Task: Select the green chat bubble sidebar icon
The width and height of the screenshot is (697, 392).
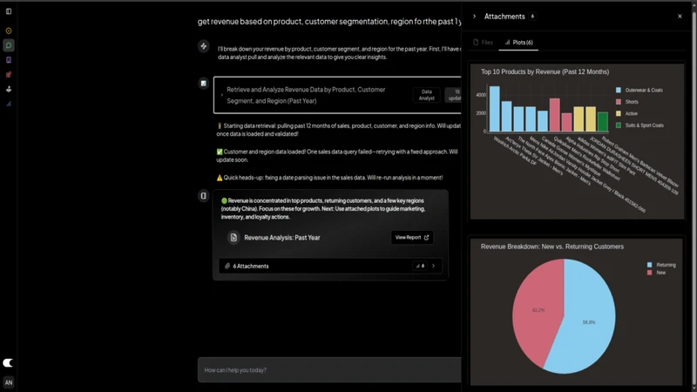Action: click(x=9, y=45)
